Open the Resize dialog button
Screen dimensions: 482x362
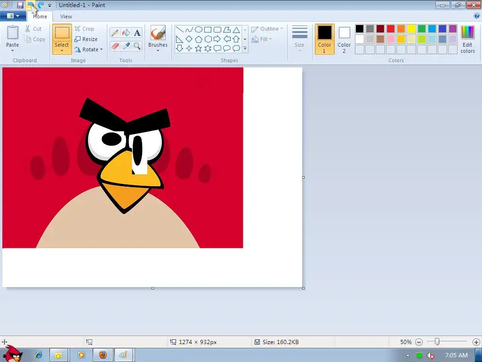tap(86, 39)
